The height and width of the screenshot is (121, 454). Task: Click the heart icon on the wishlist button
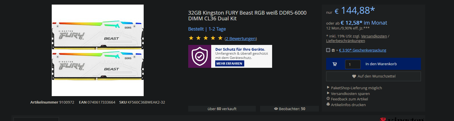(354, 76)
